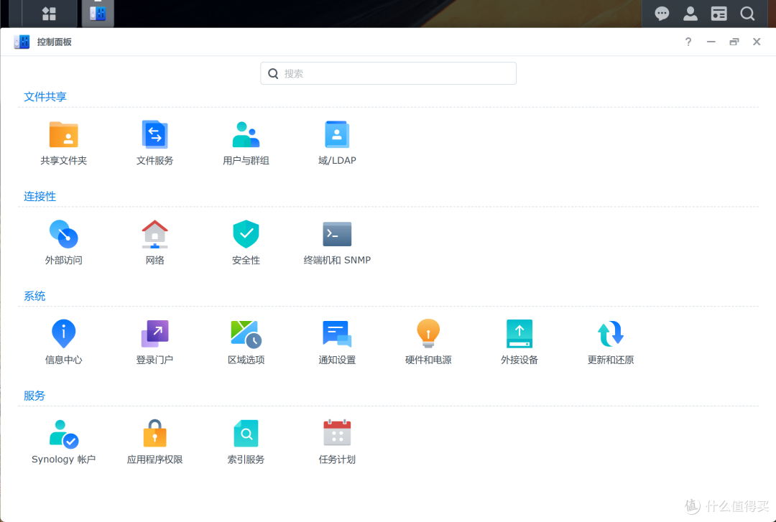
Task: Open help with the question mark button
Action: click(x=688, y=42)
